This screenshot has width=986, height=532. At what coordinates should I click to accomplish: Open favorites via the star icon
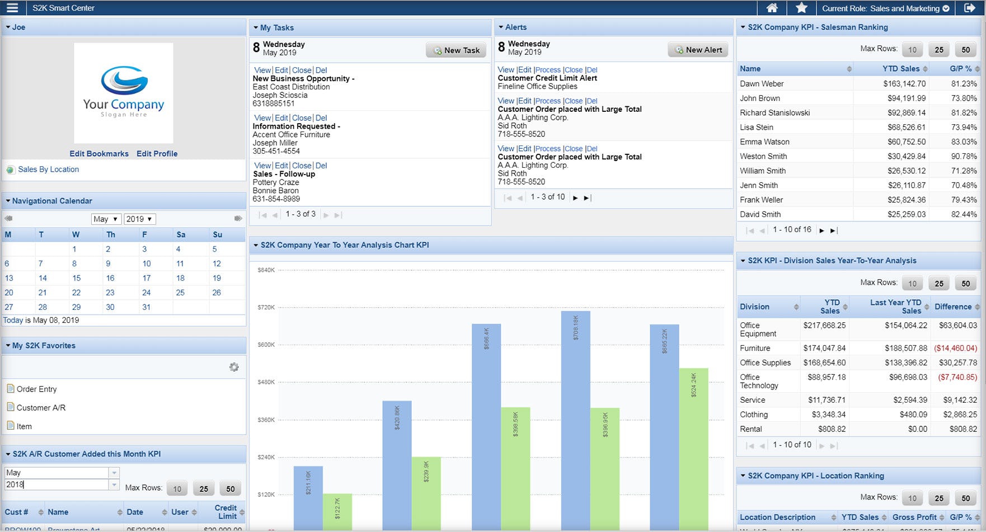(x=801, y=8)
